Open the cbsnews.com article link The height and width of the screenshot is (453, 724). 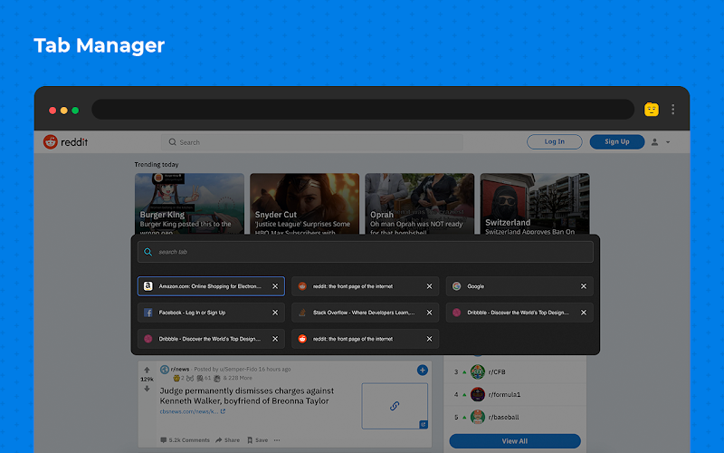192,411
